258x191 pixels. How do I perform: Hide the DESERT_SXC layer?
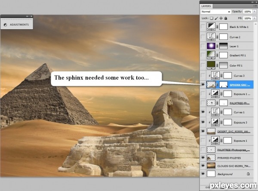tap(203, 131)
